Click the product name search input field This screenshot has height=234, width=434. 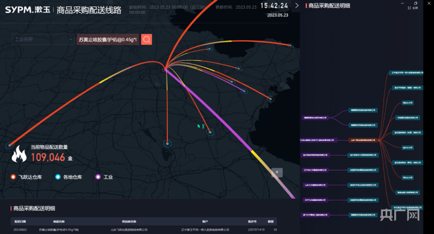tap(107, 39)
